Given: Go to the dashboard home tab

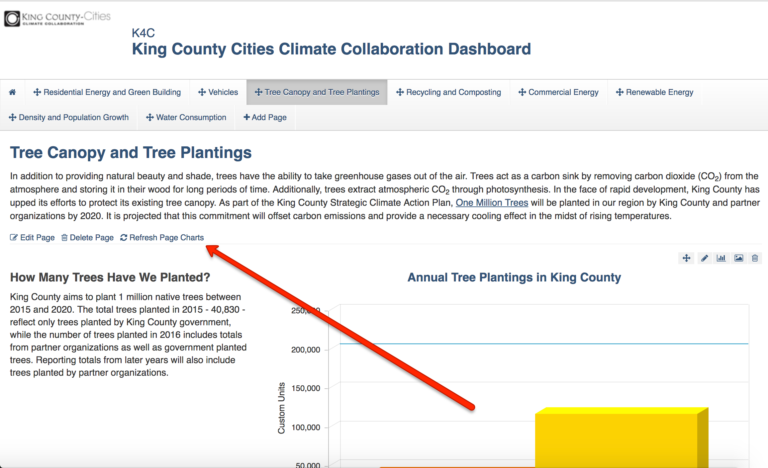Looking at the screenshot, I should coord(12,92).
